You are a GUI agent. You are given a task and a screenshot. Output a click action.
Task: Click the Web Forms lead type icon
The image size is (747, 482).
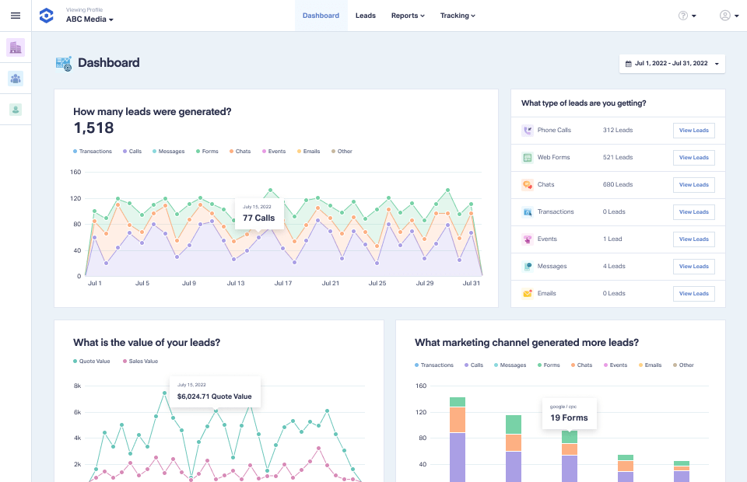tap(528, 158)
